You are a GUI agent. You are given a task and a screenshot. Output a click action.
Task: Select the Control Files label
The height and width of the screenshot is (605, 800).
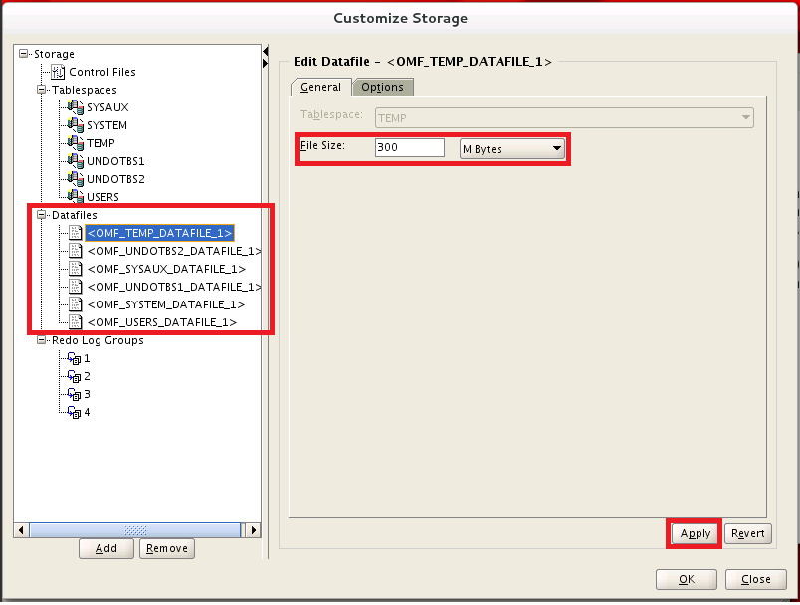[102, 72]
